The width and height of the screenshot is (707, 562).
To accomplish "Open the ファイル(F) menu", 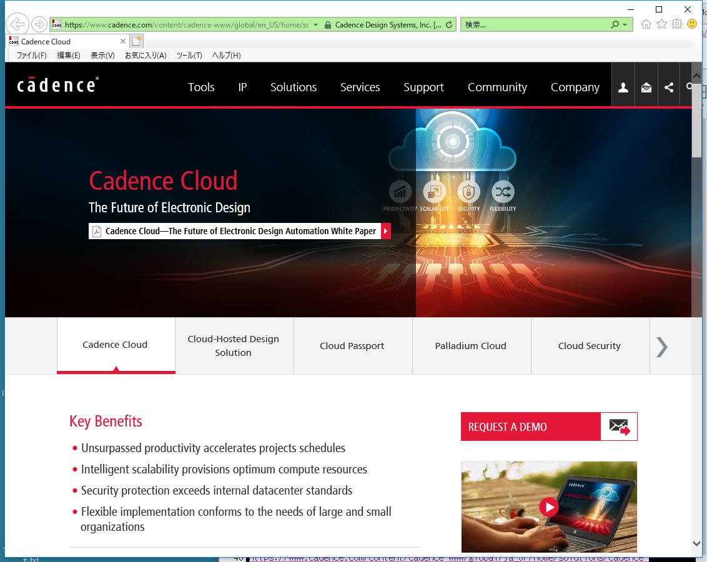I will (32, 56).
